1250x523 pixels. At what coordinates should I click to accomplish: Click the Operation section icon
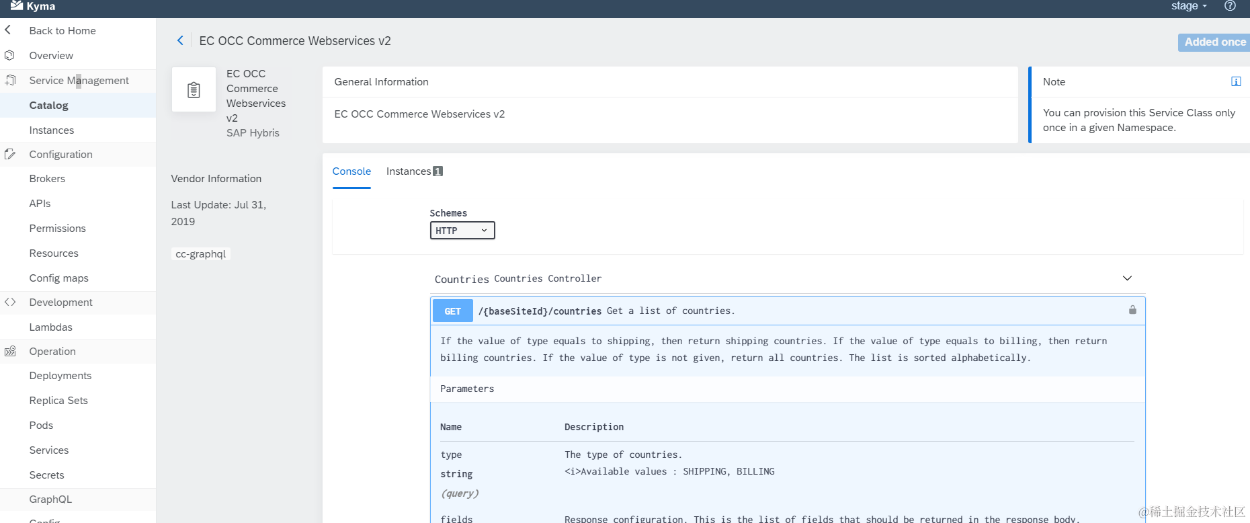tap(10, 351)
